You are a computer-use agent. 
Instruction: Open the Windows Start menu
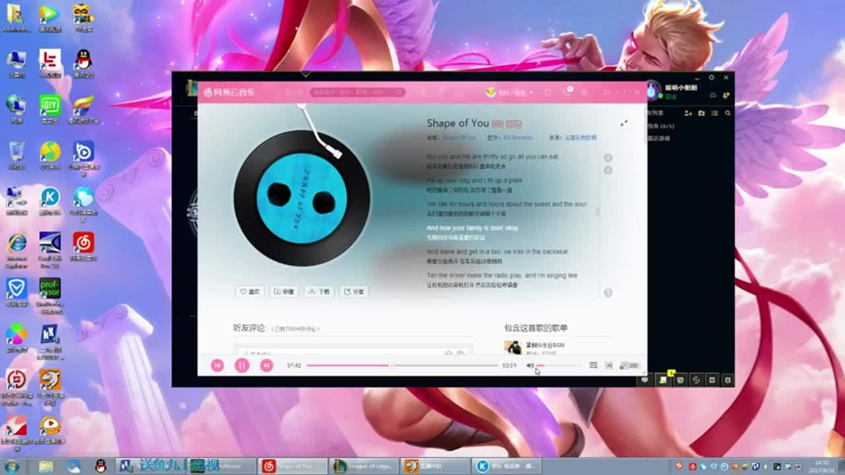(11, 466)
